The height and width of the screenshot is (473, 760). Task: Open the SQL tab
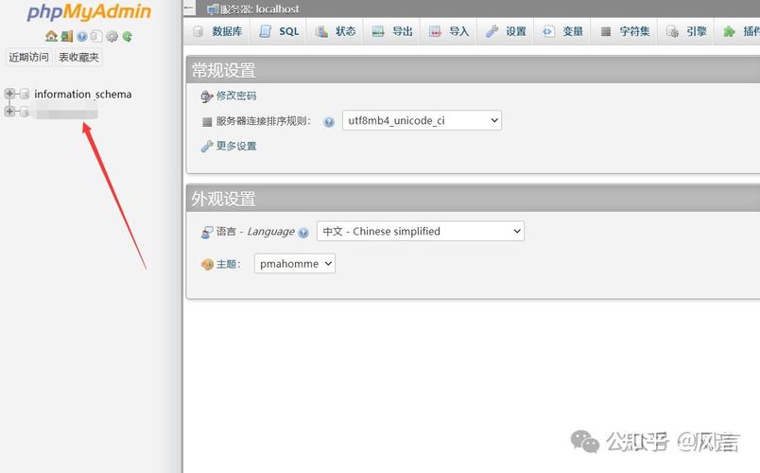279,31
